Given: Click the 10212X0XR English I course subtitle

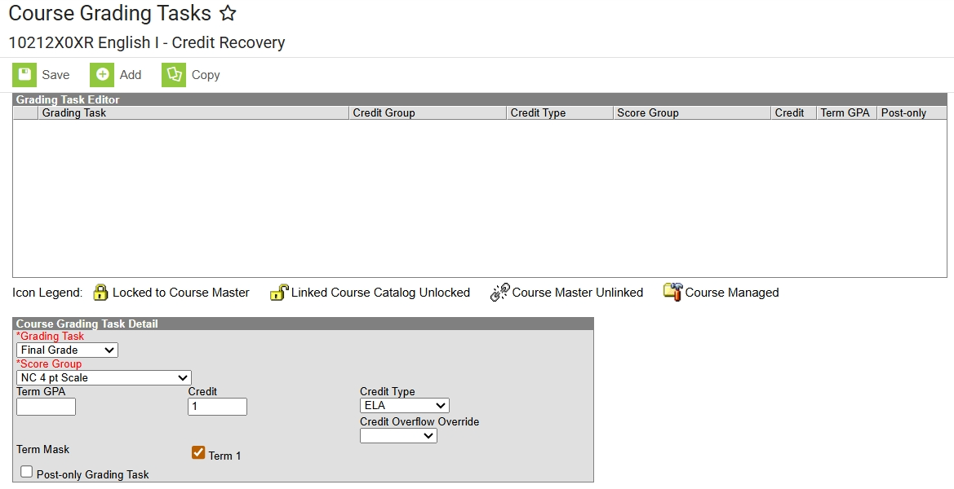Looking at the screenshot, I should pyautogui.click(x=147, y=42).
